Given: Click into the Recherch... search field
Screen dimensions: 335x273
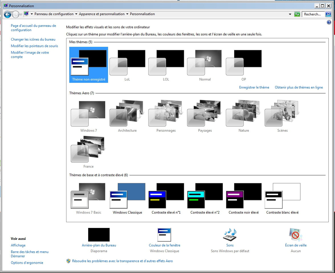Looking at the screenshot, I should (x=313, y=14).
